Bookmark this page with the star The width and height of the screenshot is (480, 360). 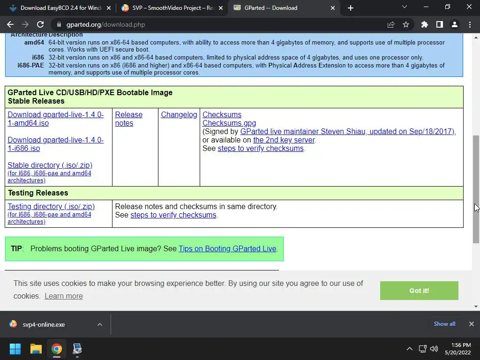pyautogui.click(x=406, y=24)
